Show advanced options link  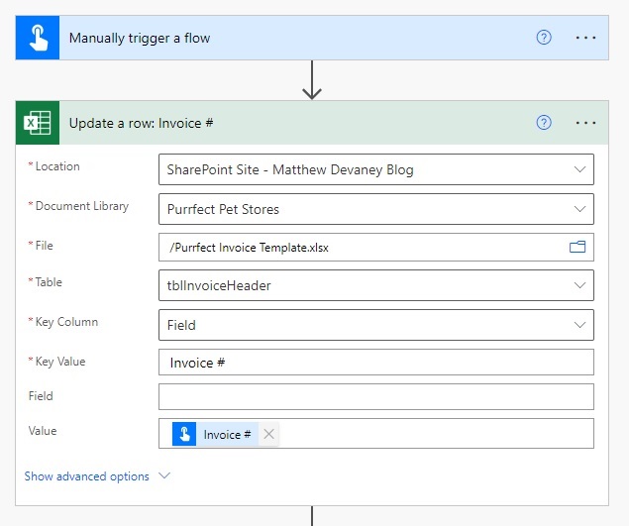coord(86,476)
